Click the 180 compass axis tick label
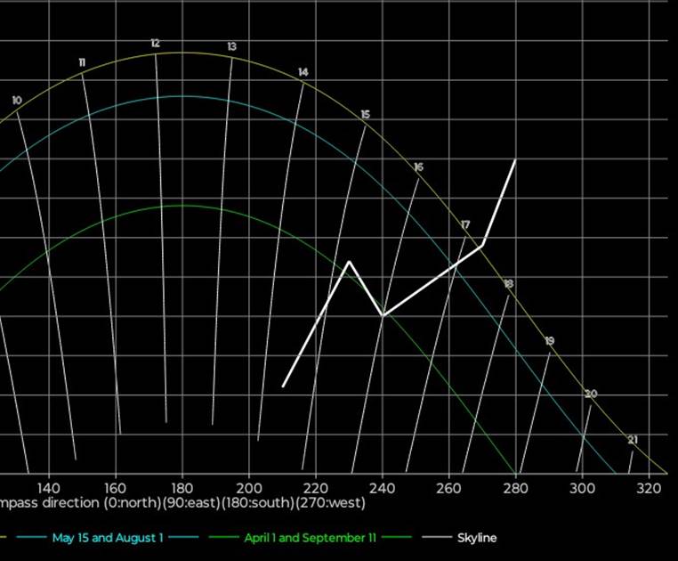 (182, 489)
